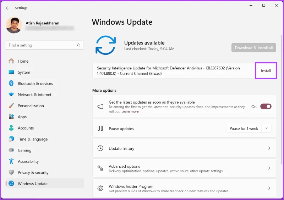
Task: Click the Advanced options gears icon
Action: pyautogui.click(x=100, y=168)
